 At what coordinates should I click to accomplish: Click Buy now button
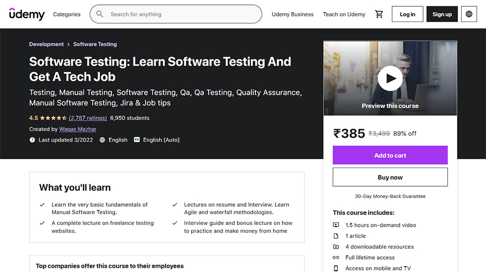pyautogui.click(x=390, y=177)
